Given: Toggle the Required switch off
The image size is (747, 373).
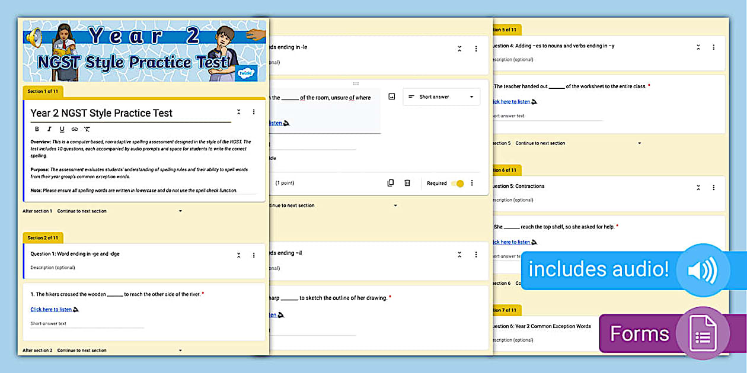Looking at the screenshot, I should [x=457, y=184].
